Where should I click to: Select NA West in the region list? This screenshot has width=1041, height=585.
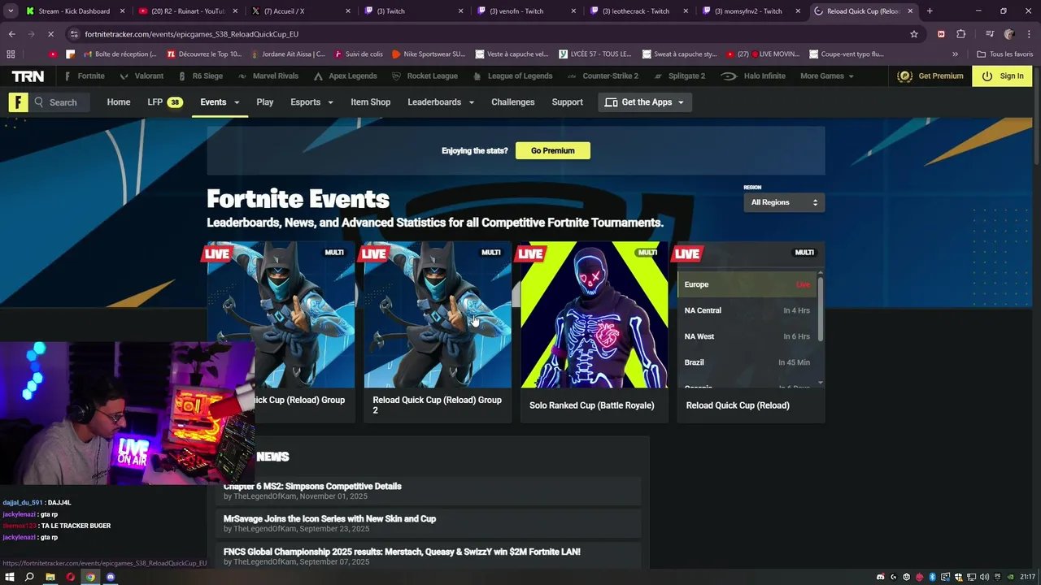(x=747, y=336)
